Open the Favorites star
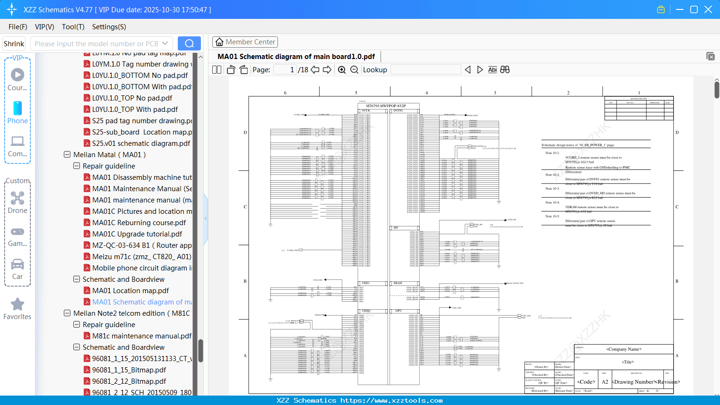The image size is (720, 405). pos(17,309)
